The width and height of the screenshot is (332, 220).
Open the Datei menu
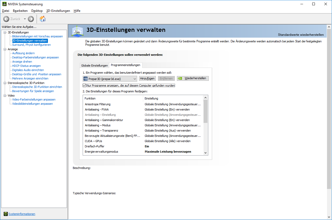point(6,11)
